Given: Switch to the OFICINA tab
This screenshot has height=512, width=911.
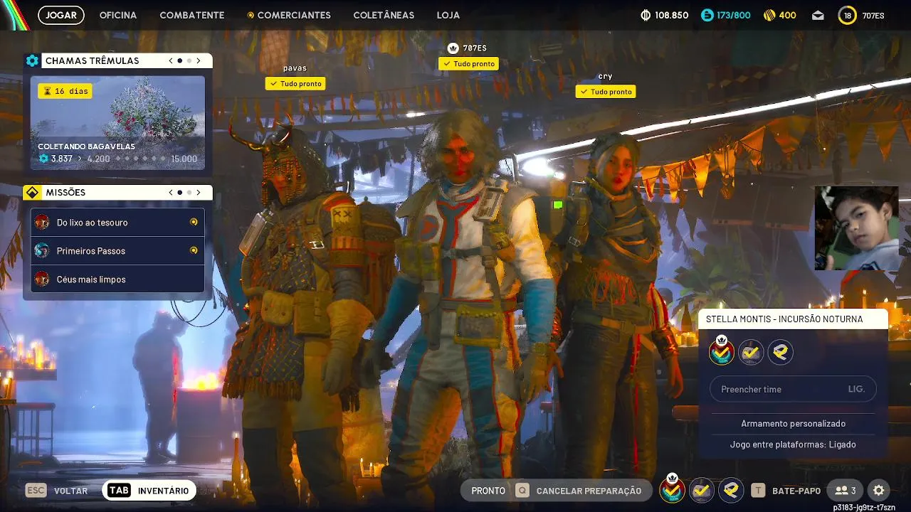Looking at the screenshot, I should click(118, 15).
